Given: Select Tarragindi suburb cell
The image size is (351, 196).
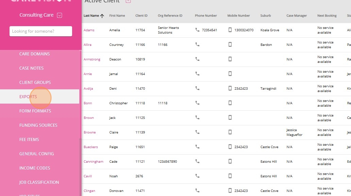Looking at the screenshot, I should (x=268, y=89).
